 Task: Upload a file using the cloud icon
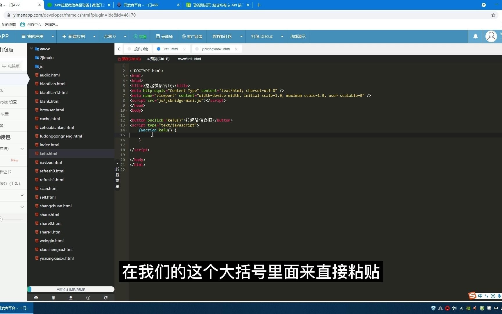36,298
